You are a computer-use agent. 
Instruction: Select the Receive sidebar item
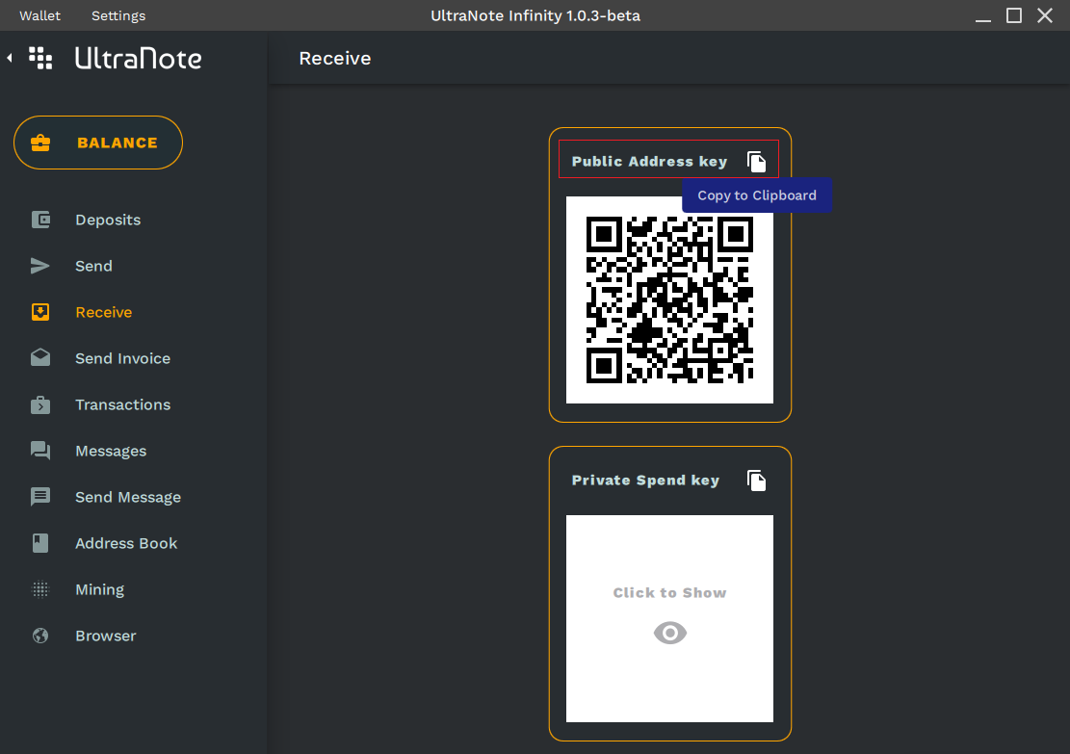[104, 312]
